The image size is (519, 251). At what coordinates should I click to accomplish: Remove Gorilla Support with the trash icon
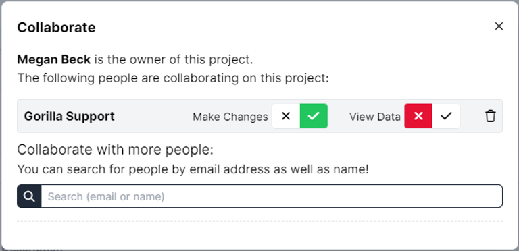[x=490, y=116]
